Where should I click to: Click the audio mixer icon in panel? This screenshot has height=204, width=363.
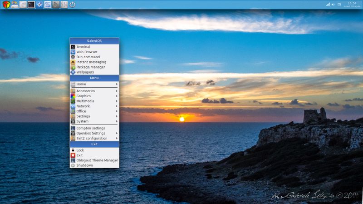coord(64,5)
